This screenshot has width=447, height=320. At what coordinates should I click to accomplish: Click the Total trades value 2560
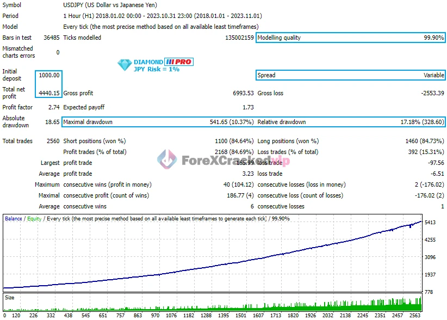coord(53,141)
